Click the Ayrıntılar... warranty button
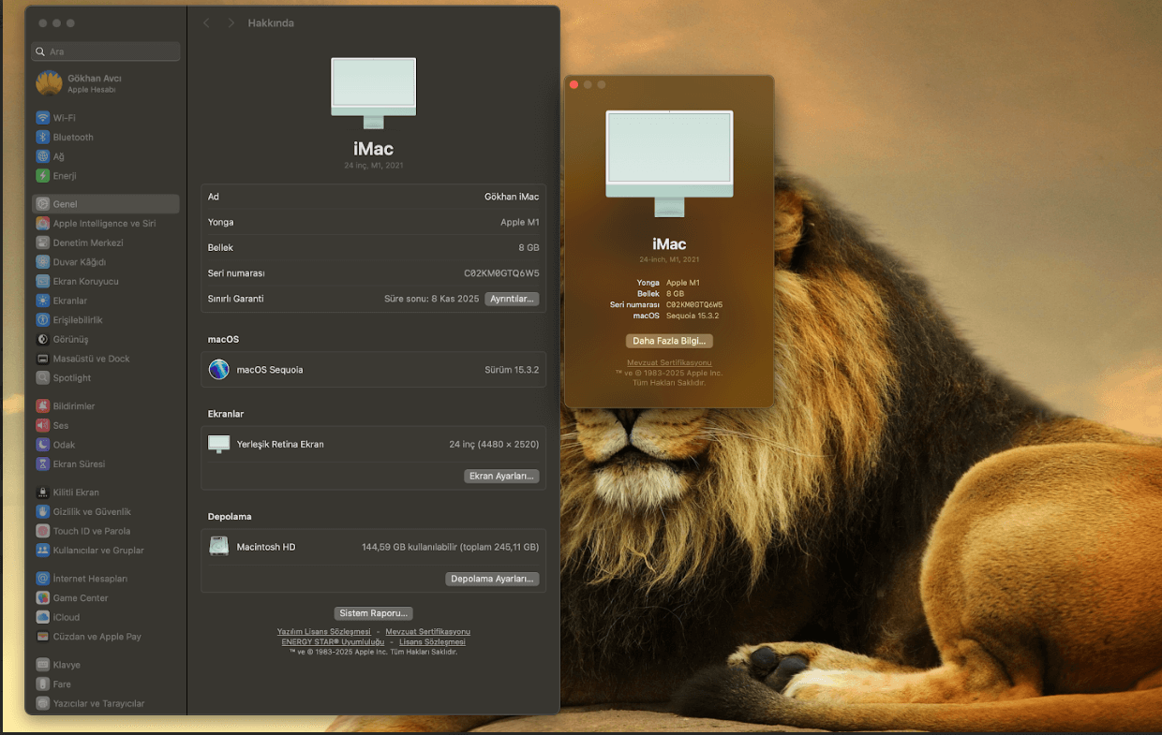This screenshot has height=735, width=1162. click(512, 299)
